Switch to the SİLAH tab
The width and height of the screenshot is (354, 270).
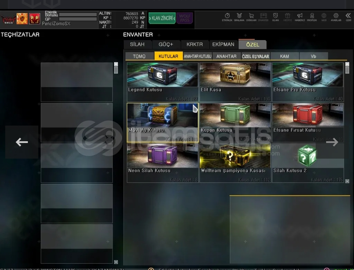137,44
